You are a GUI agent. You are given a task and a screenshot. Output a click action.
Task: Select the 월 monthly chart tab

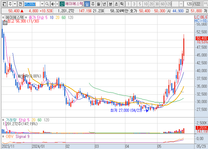98,4
